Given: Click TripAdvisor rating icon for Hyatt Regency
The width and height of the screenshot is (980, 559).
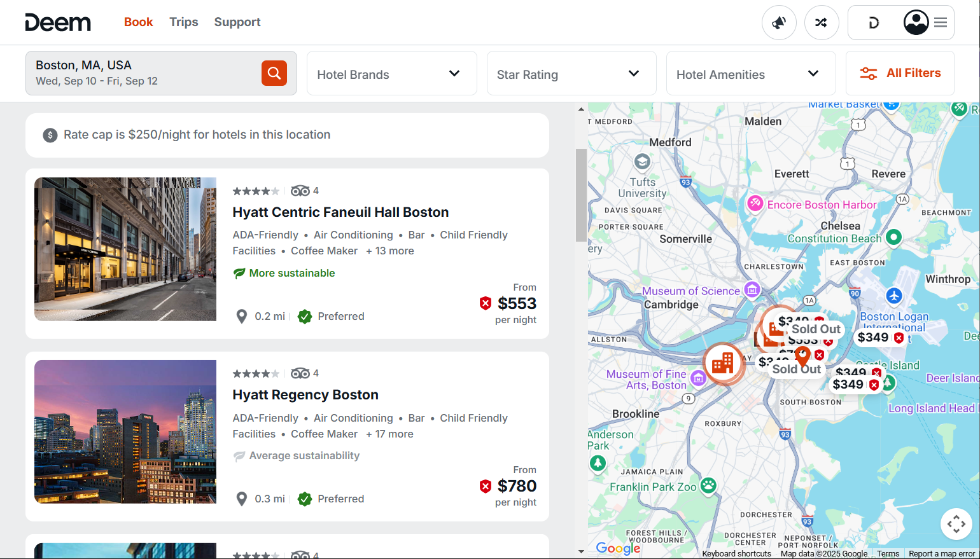Looking at the screenshot, I should point(300,373).
